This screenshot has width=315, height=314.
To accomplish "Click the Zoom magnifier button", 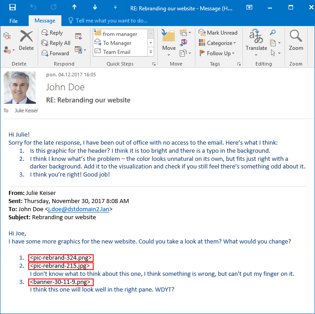I will pyautogui.click(x=296, y=40).
